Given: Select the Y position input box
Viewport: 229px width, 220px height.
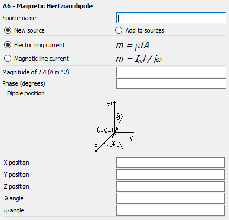Looking at the screenshot, I should tap(171, 174).
